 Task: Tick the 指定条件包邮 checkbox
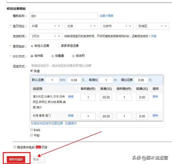click(x=15, y=147)
